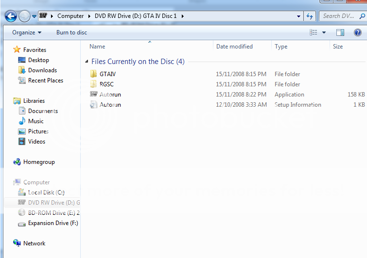Select the RGSC folder
The image size is (367, 258).
pos(106,84)
